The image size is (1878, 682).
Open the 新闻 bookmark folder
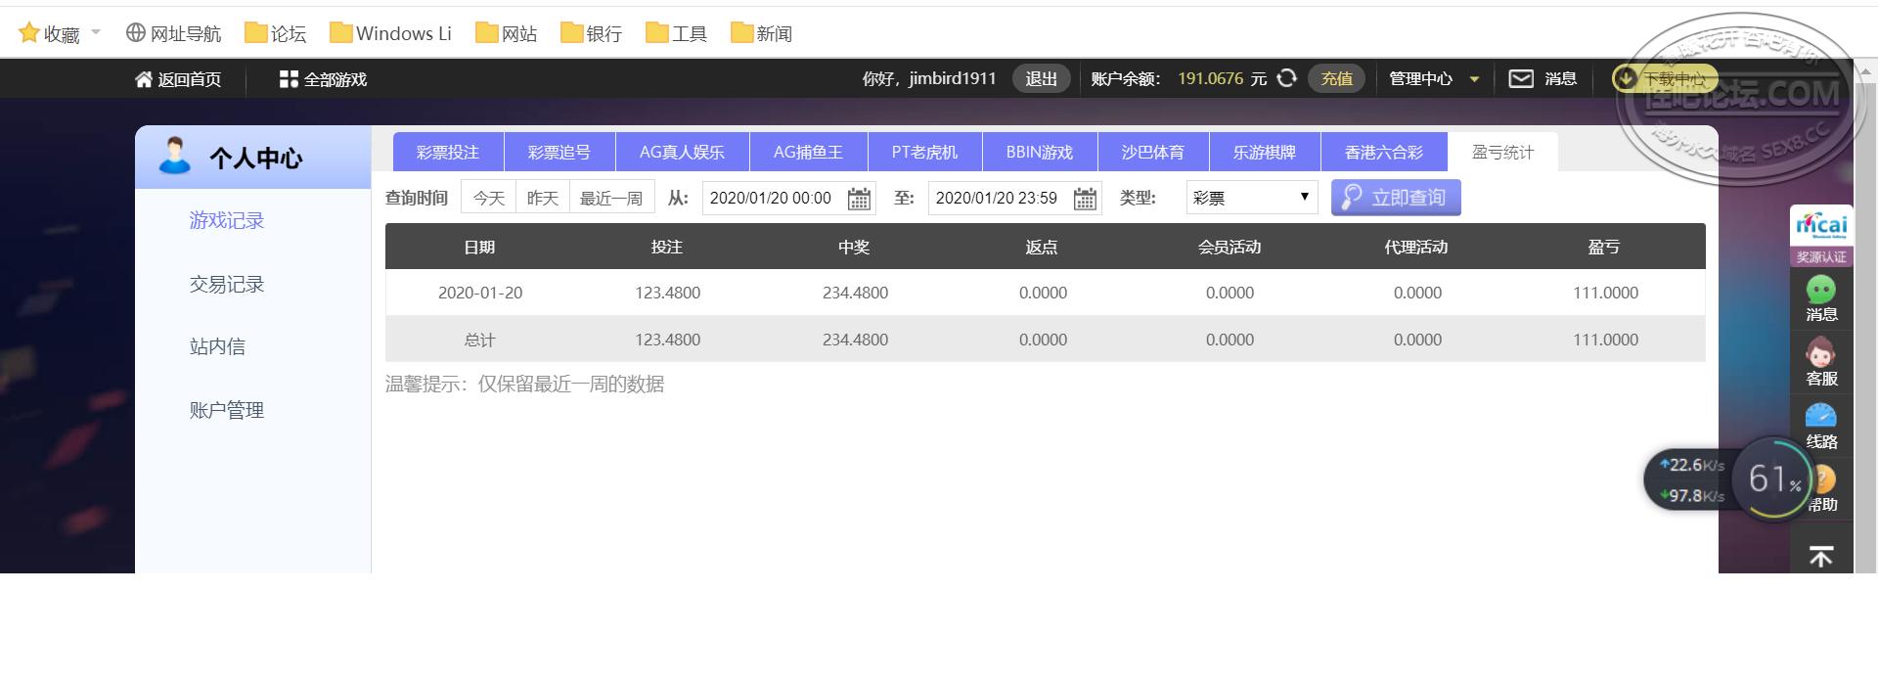click(x=762, y=33)
